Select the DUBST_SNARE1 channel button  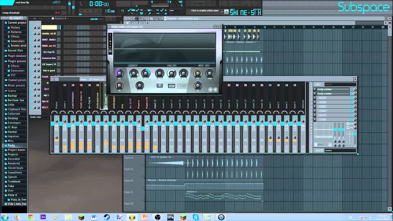tap(49, 40)
